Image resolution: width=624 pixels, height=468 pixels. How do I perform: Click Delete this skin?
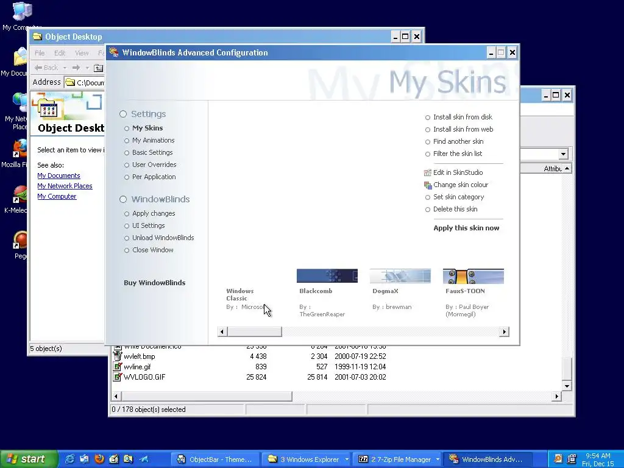coord(455,210)
